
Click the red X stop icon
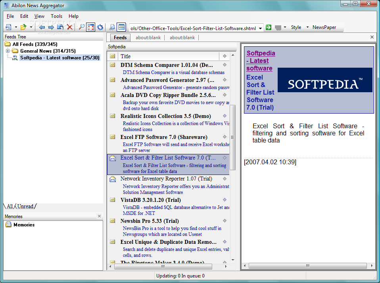70,27
